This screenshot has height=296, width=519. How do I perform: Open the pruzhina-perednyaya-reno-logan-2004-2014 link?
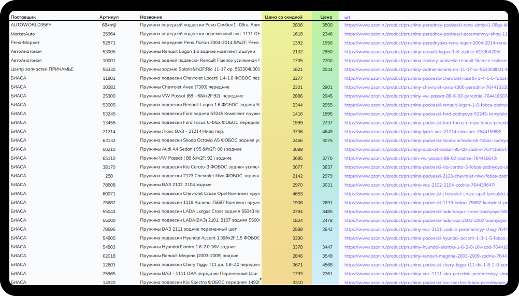point(426,43)
